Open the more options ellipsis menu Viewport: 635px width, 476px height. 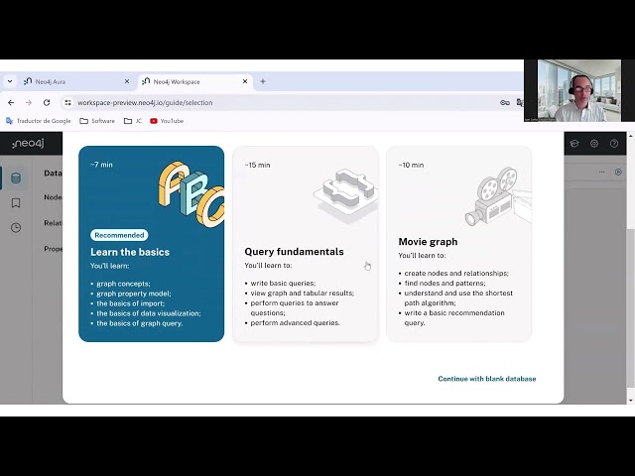click(x=602, y=172)
